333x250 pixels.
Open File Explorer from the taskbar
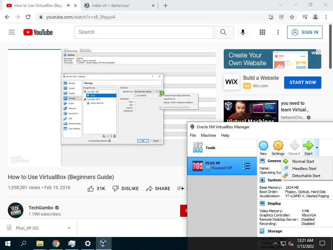pyautogui.click(x=40, y=243)
